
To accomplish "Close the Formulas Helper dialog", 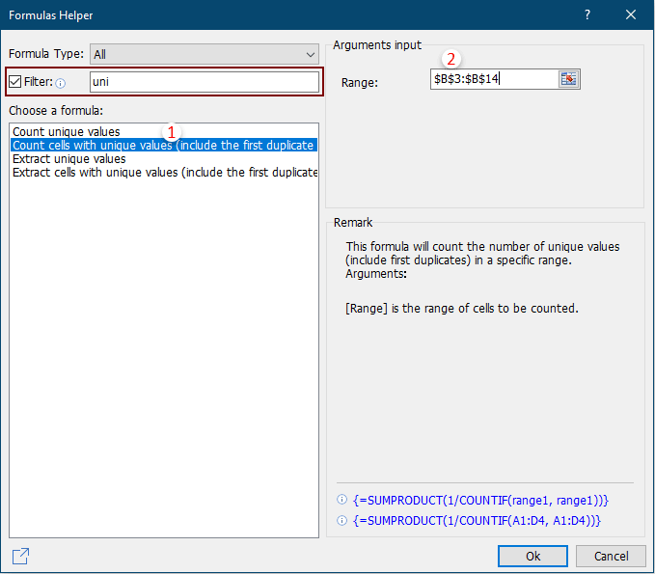I will pos(631,14).
